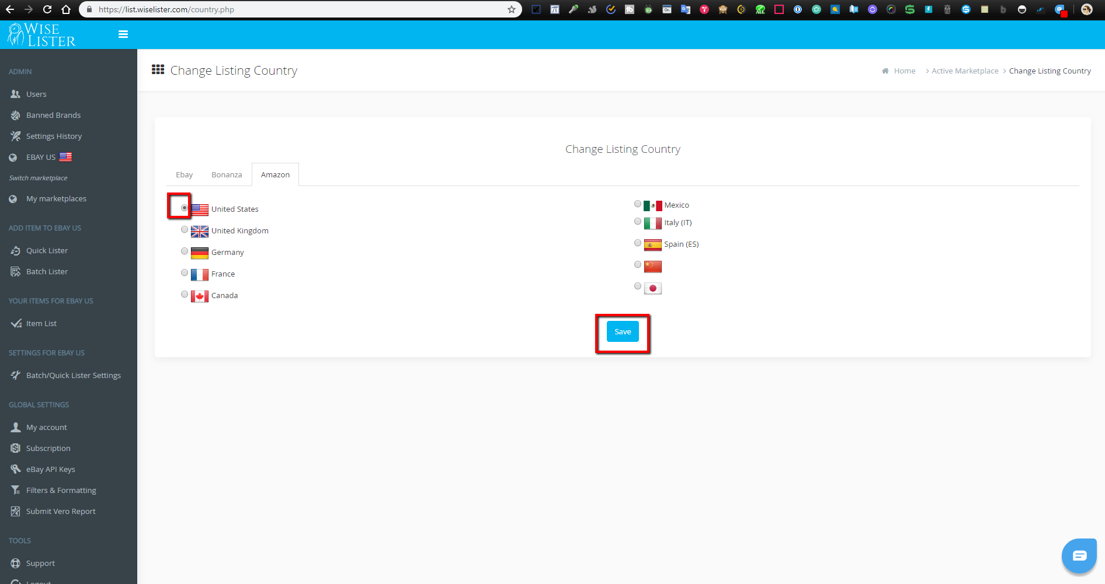This screenshot has height=584, width=1105.
Task: Select the United Kingdom radio button
Action: point(185,229)
